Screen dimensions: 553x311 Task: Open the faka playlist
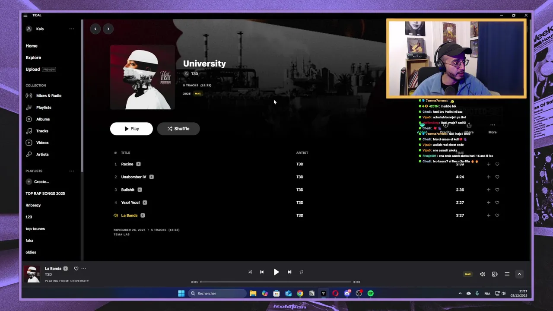(29, 241)
